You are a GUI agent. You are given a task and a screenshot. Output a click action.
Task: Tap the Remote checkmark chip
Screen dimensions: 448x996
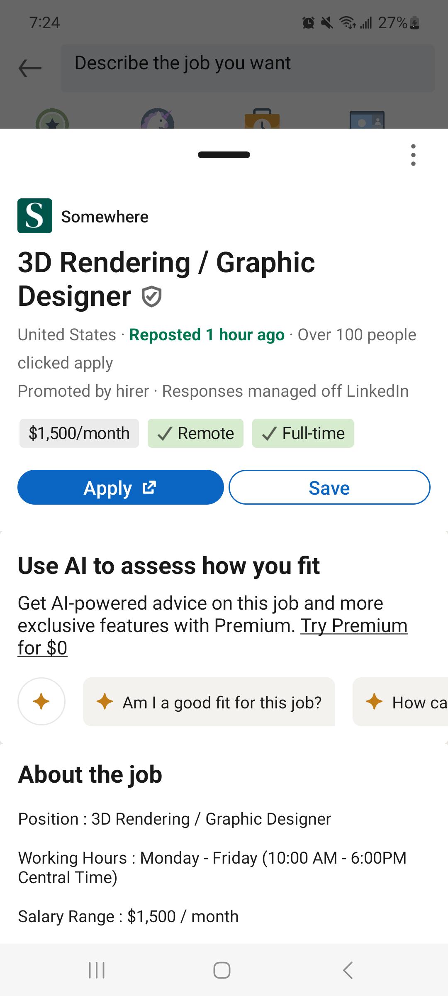coord(195,433)
